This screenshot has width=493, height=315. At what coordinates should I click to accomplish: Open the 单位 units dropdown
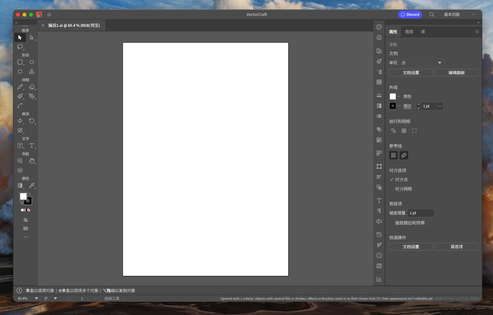(x=422, y=63)
